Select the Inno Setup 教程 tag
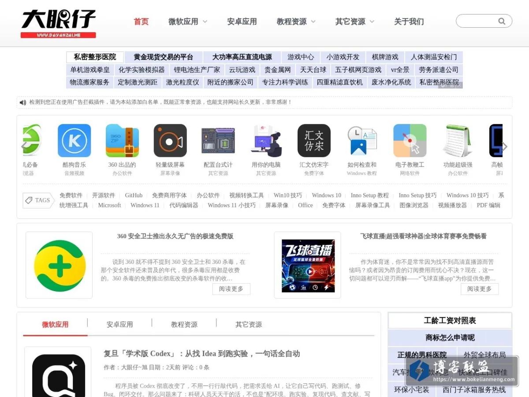 click(370, 195)
